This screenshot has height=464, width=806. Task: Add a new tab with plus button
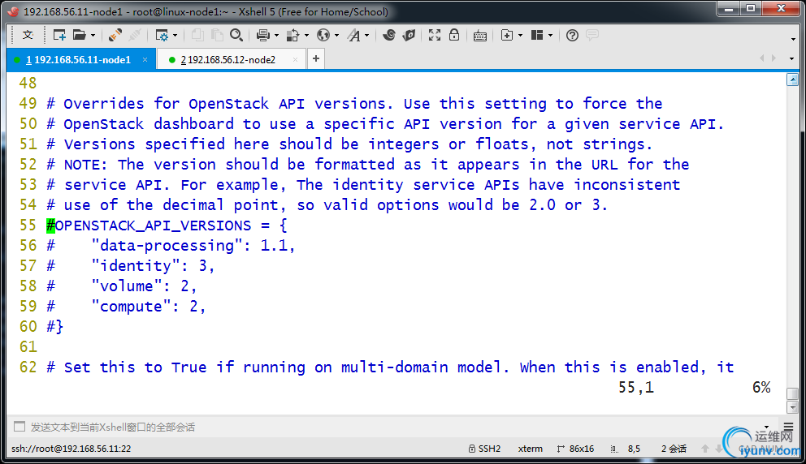point(315,58)
